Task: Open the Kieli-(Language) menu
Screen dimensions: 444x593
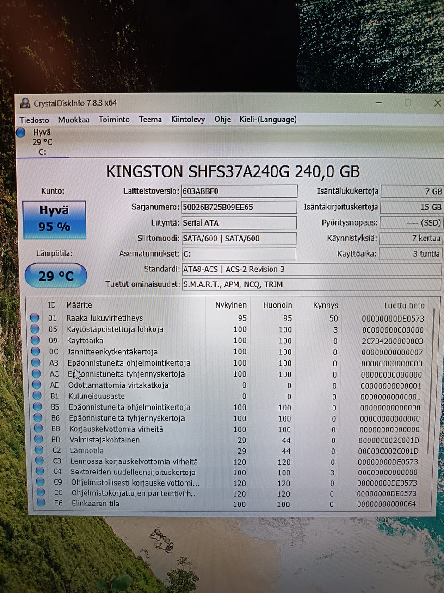Action: [268, 120]
